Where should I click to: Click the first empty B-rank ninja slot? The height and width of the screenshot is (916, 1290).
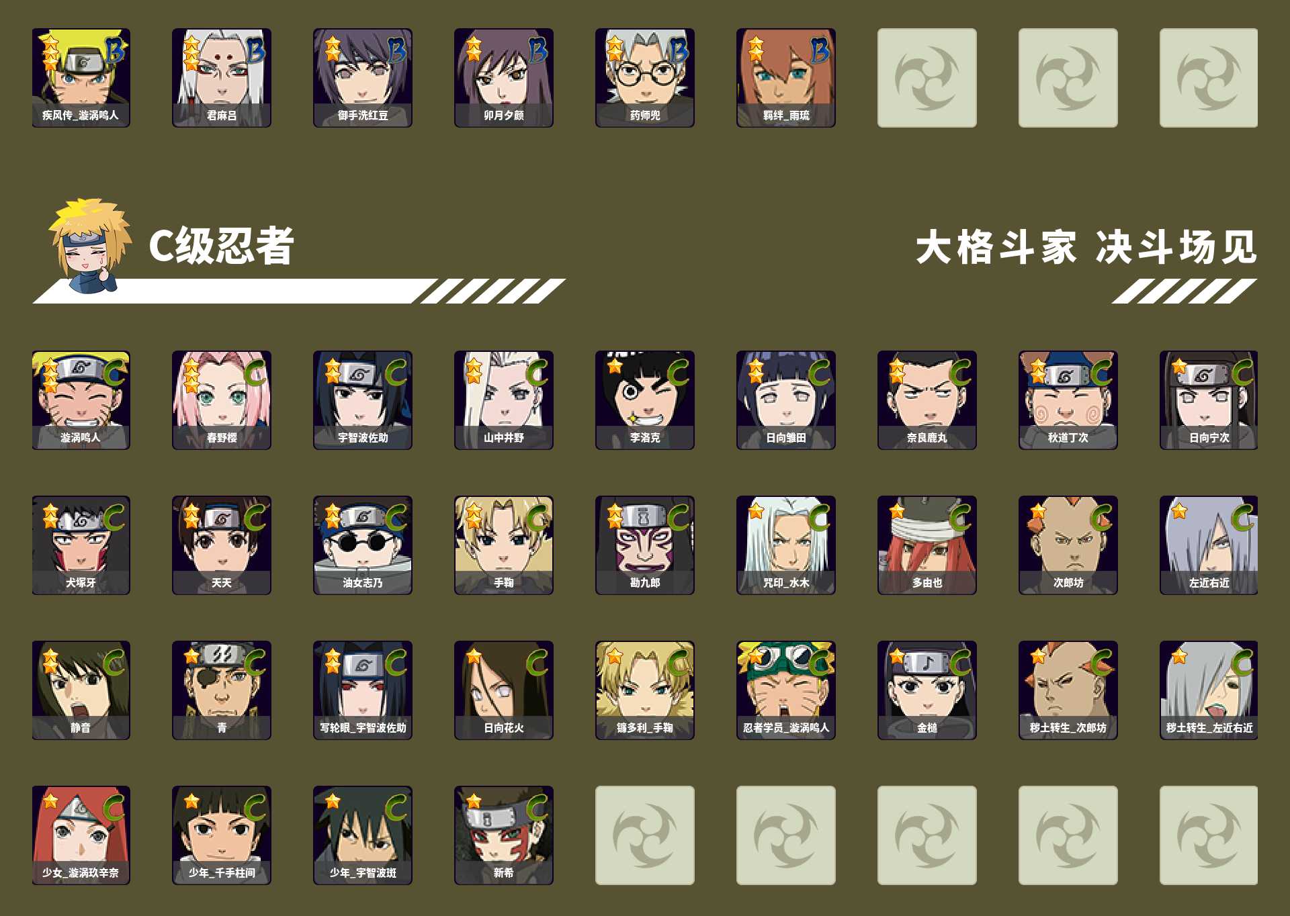927,78
